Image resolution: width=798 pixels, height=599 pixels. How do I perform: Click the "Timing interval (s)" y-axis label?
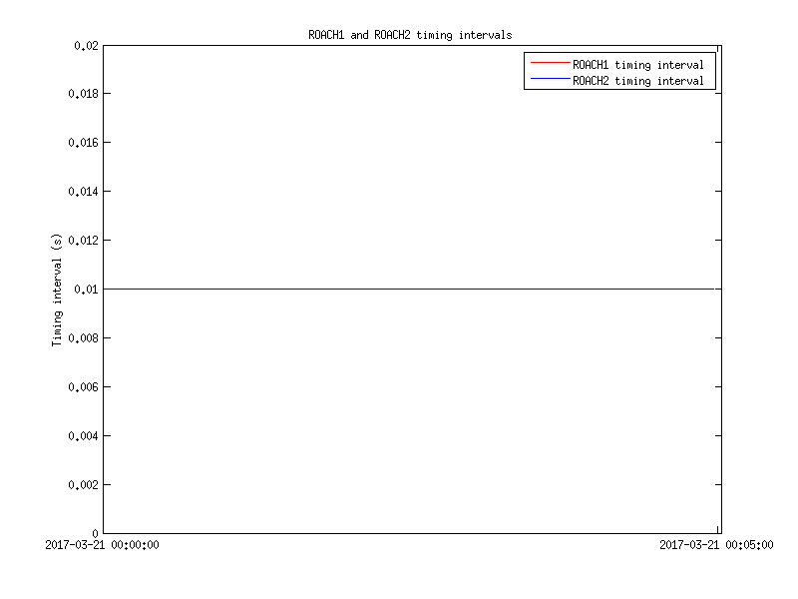(x=58, y=290)
